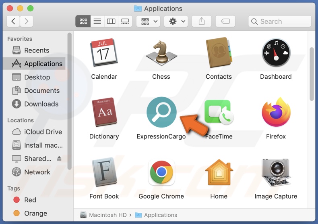Viewport: 318px width, 224px height.
Task: Select Applications in the sidebar
Action: [x=34, y=64]
